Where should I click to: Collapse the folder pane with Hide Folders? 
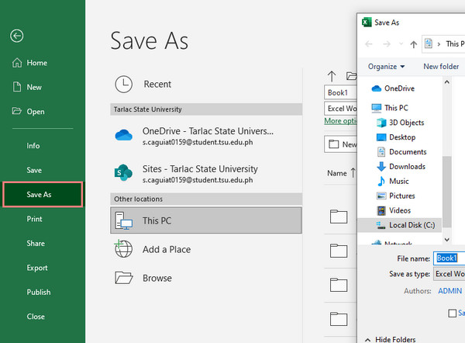391,339
